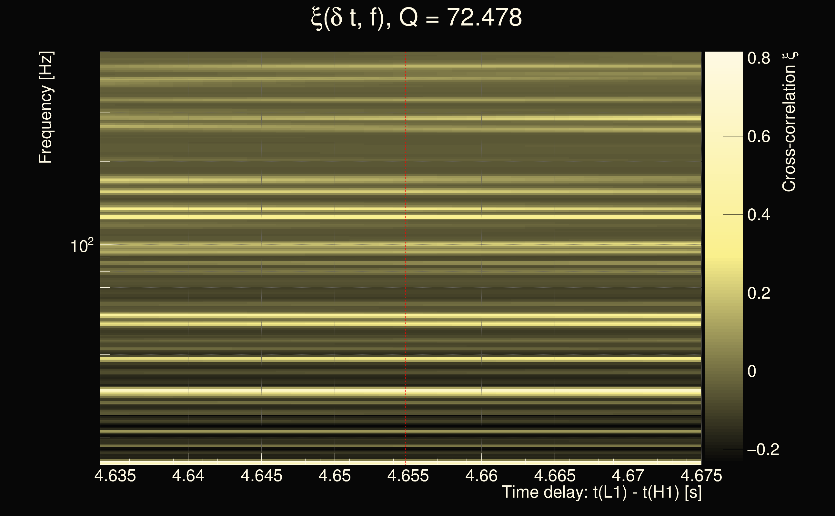Click the color gradient bar

pyautogui.click(x=724, y=256)
